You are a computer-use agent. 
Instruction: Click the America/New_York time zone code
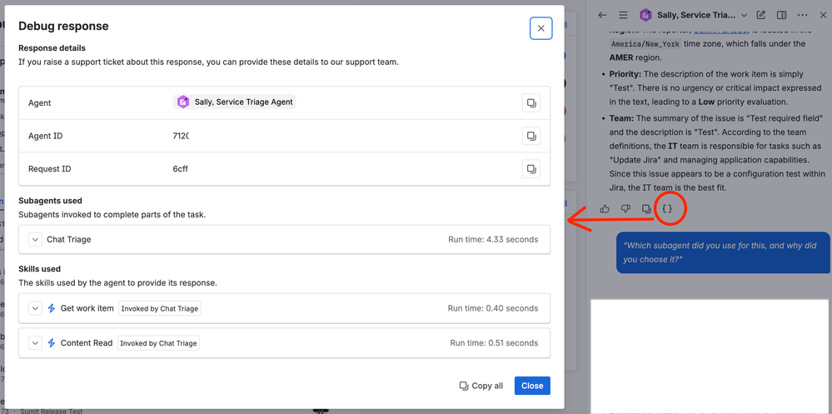(646, 43)
